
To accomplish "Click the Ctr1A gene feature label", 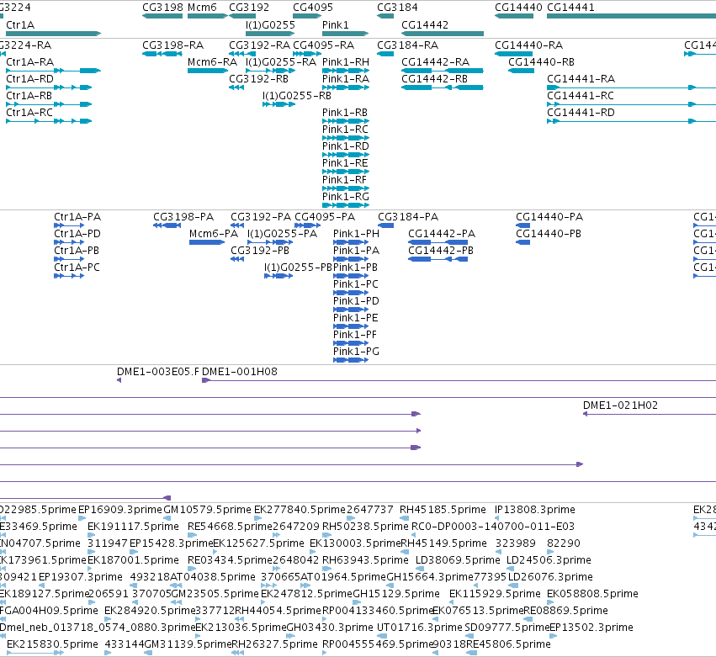I will click(x=20, y=24).
